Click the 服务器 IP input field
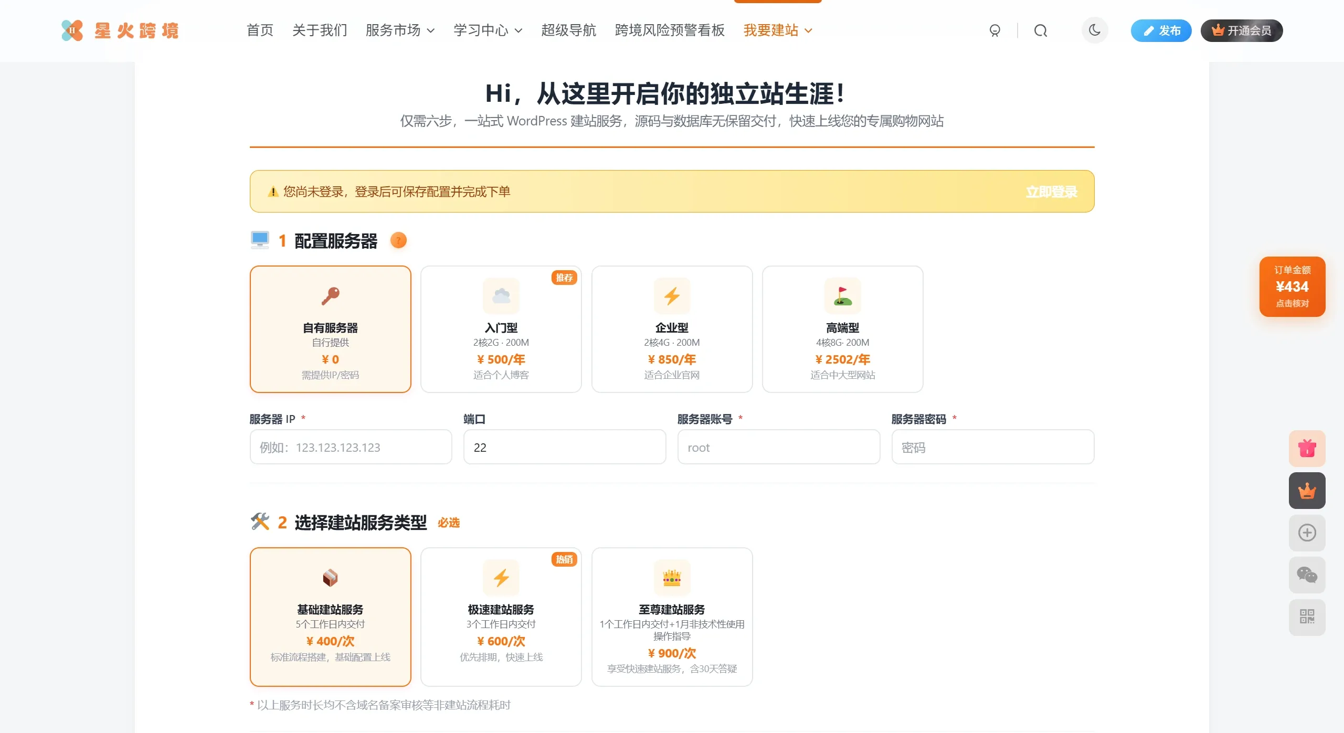 pyautogui.click(x=350, y=447)
